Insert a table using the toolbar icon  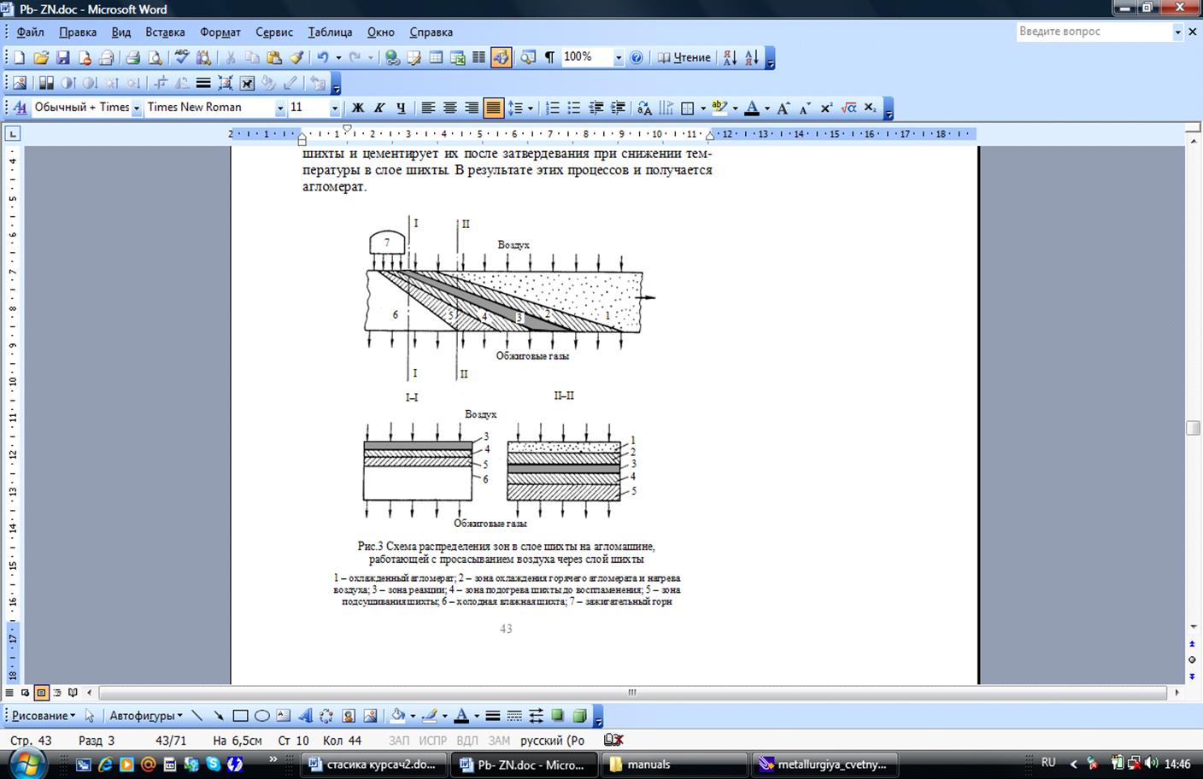click(x=436, y=58)
